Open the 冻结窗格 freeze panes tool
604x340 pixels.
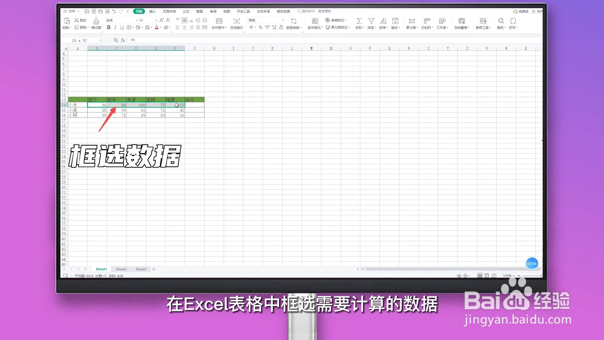click(461, 24)
